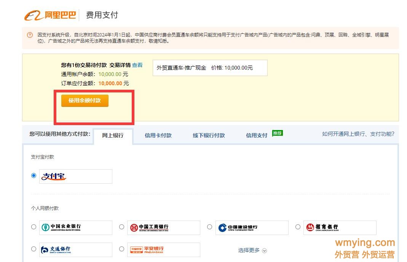
Task: Expand 选择更多 bank options
Action: click(252, 250)
